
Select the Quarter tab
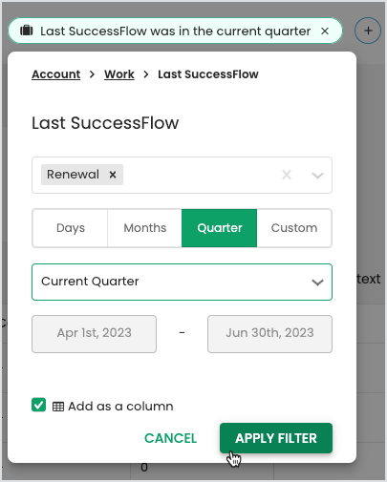coord(220,228)
